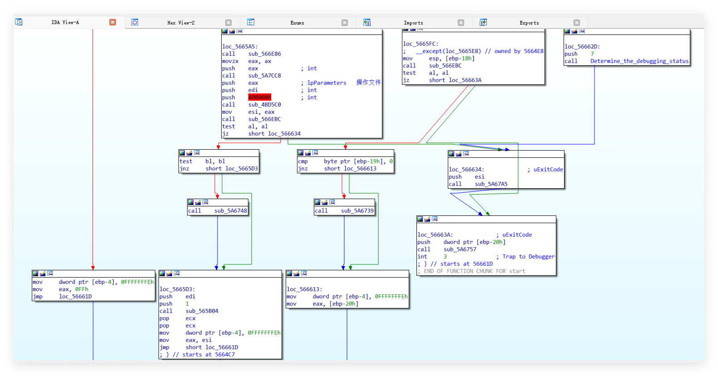Image resolution: width=718 pixels, height=376 pixels.
Task: Select the highlighted 400000h operand
Action: 260,97
